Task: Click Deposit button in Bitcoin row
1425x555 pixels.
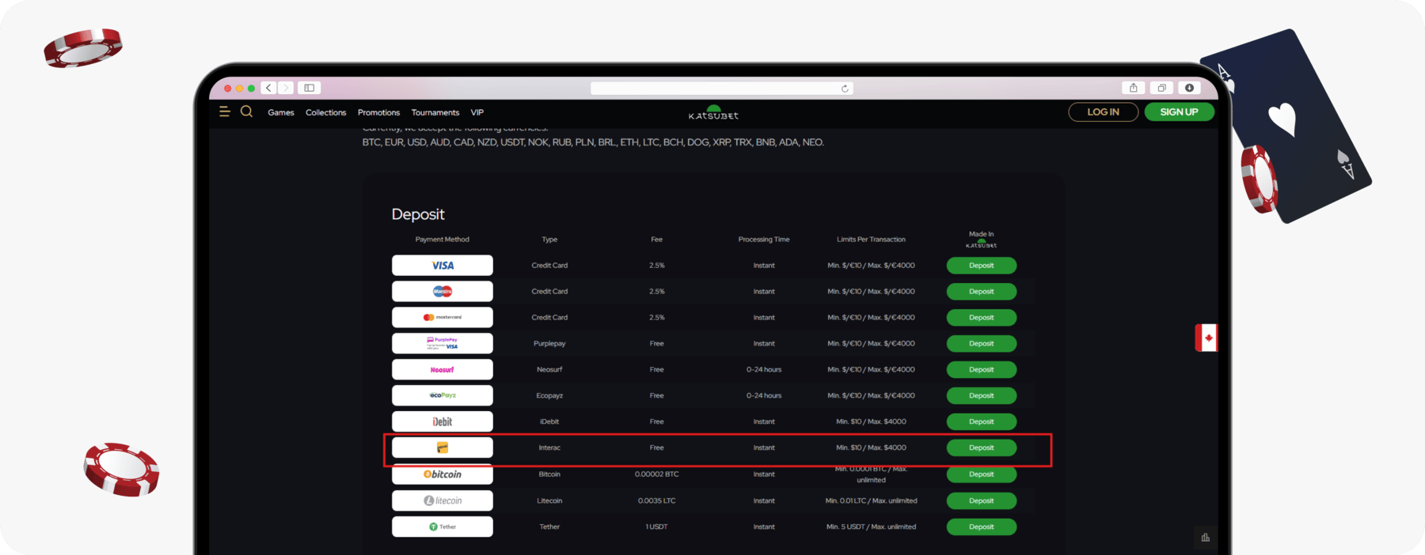Action: pos(982,474)
